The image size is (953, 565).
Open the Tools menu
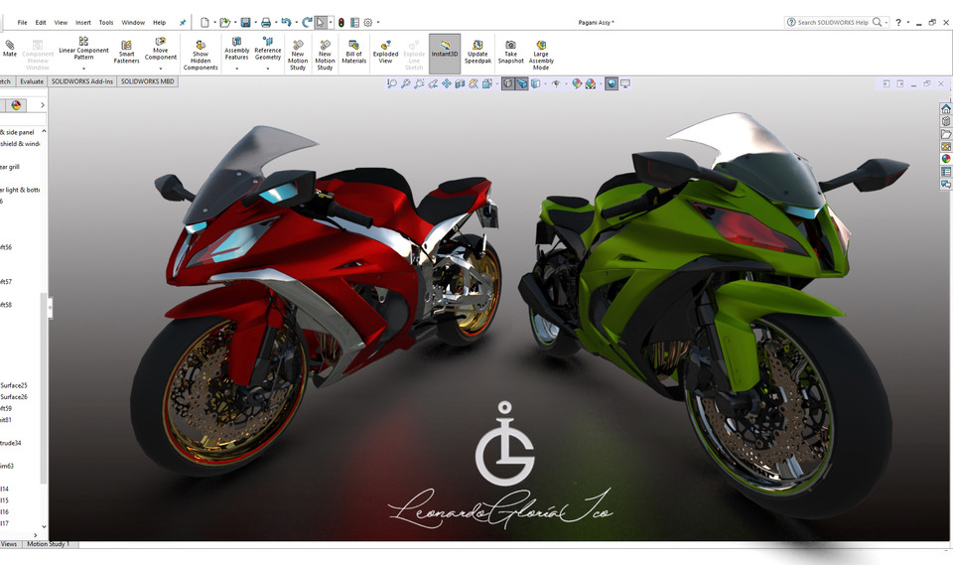coord(106,23)
